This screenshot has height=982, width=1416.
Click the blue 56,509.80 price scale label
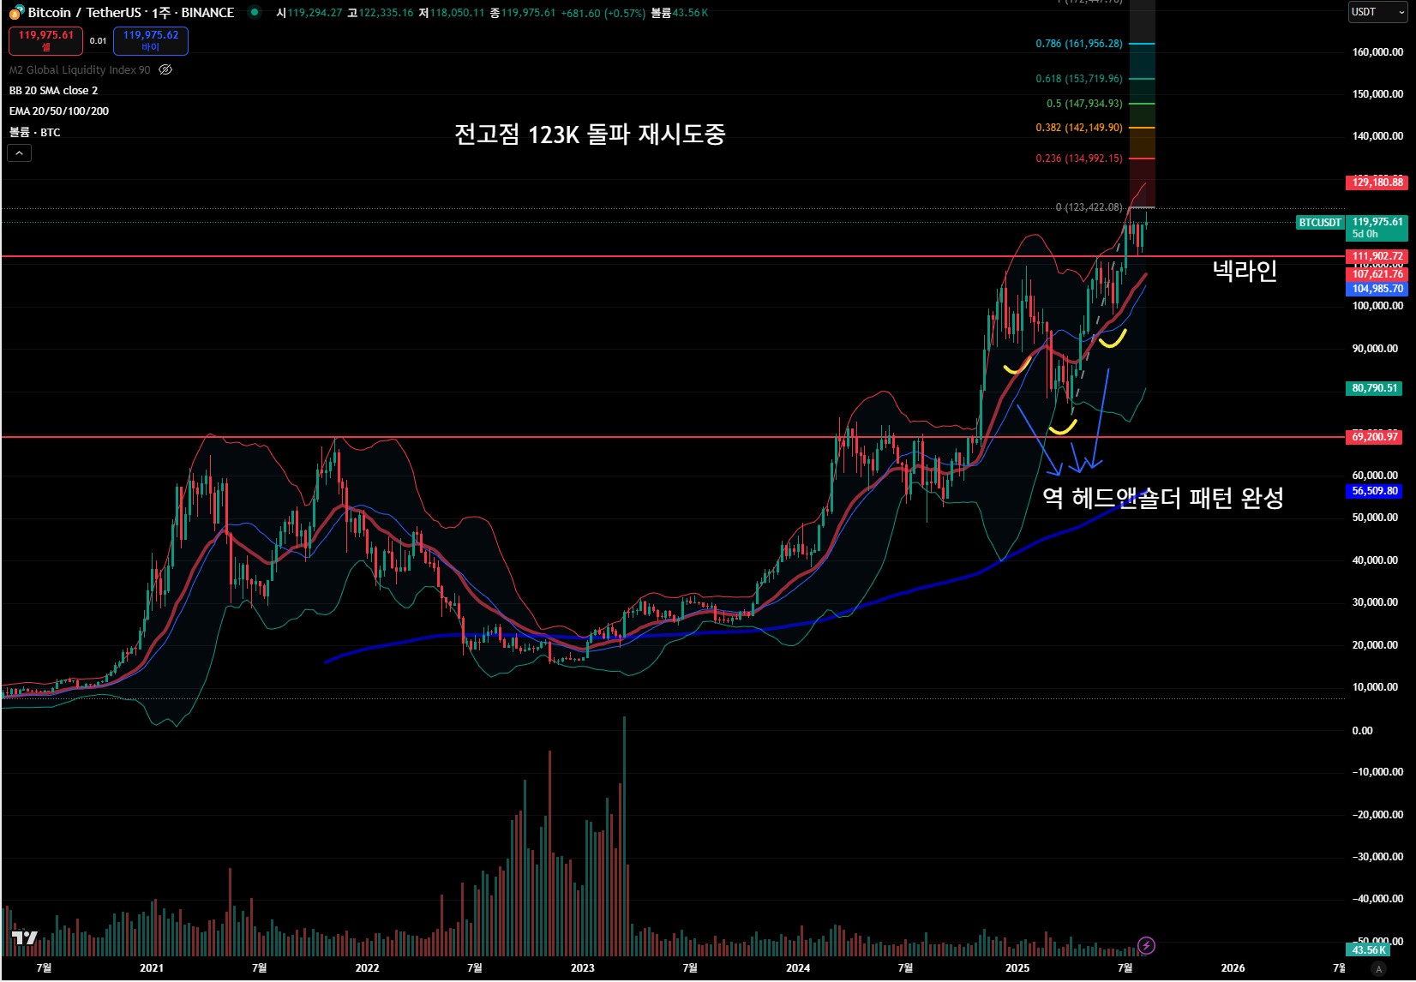pyautogui.click(x=1374, y=491)
